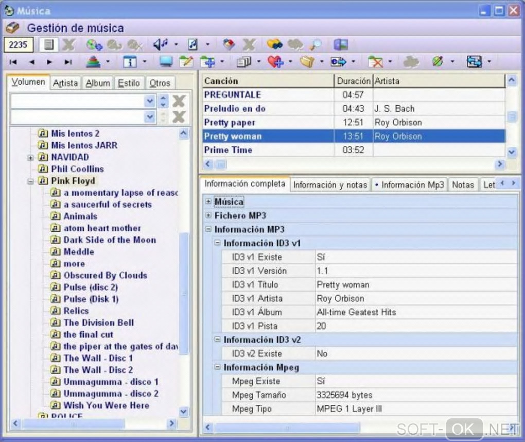Click the heart with plus icon
The height and width of the screenshot is (442, 525).
click(x=275, y=62)
